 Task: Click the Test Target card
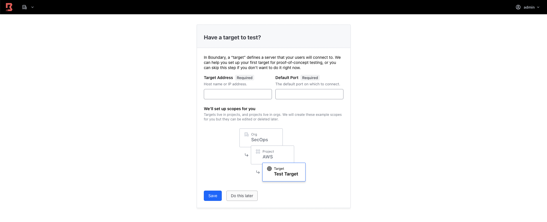point(284,172)
